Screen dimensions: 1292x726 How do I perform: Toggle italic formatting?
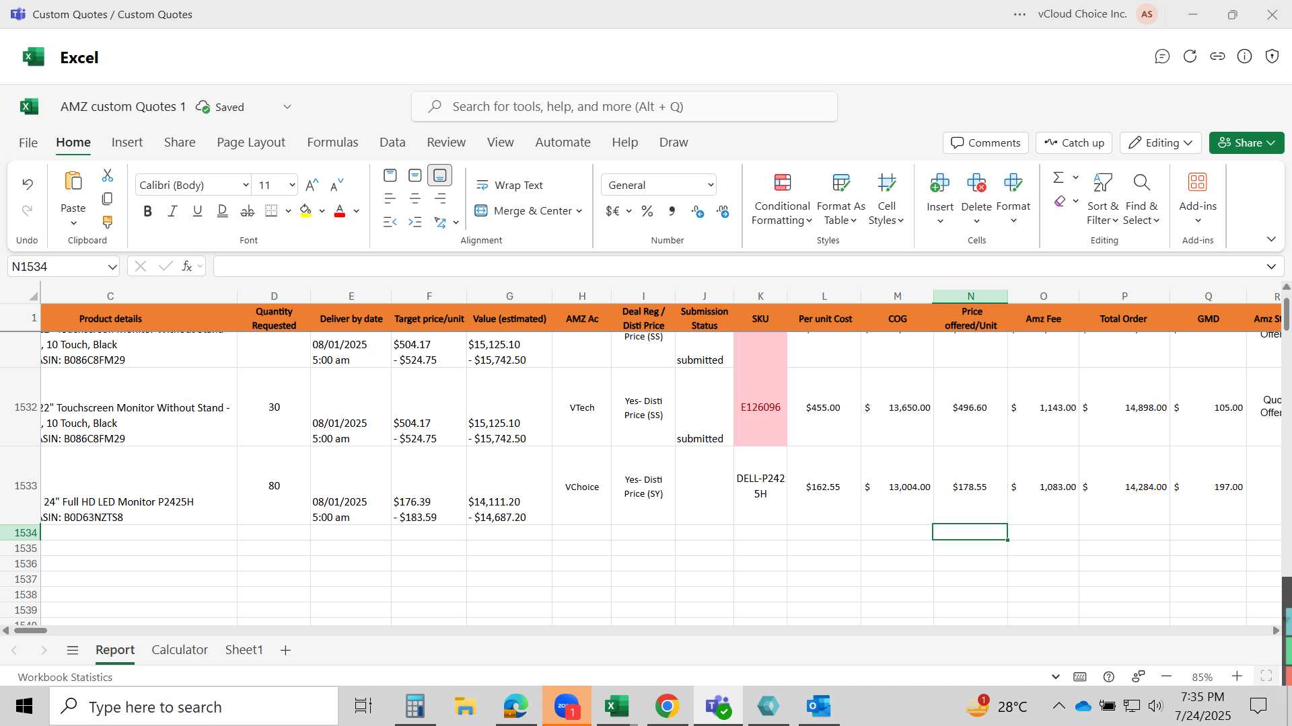(172, 211)
